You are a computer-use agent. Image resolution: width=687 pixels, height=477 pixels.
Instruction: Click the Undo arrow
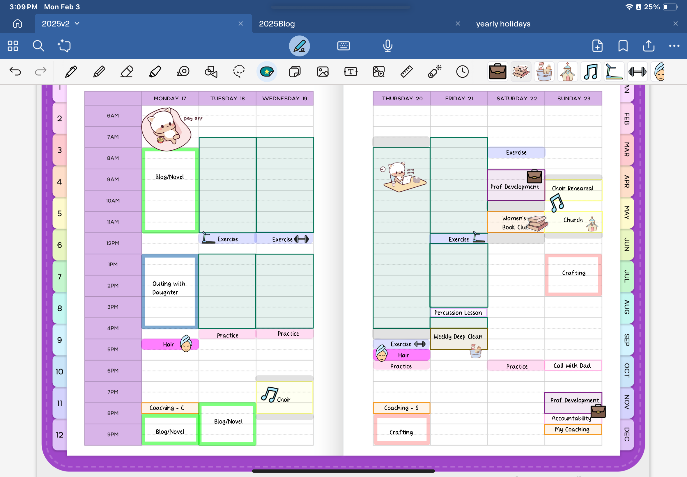pyautogui.click(x=15, y=72)
